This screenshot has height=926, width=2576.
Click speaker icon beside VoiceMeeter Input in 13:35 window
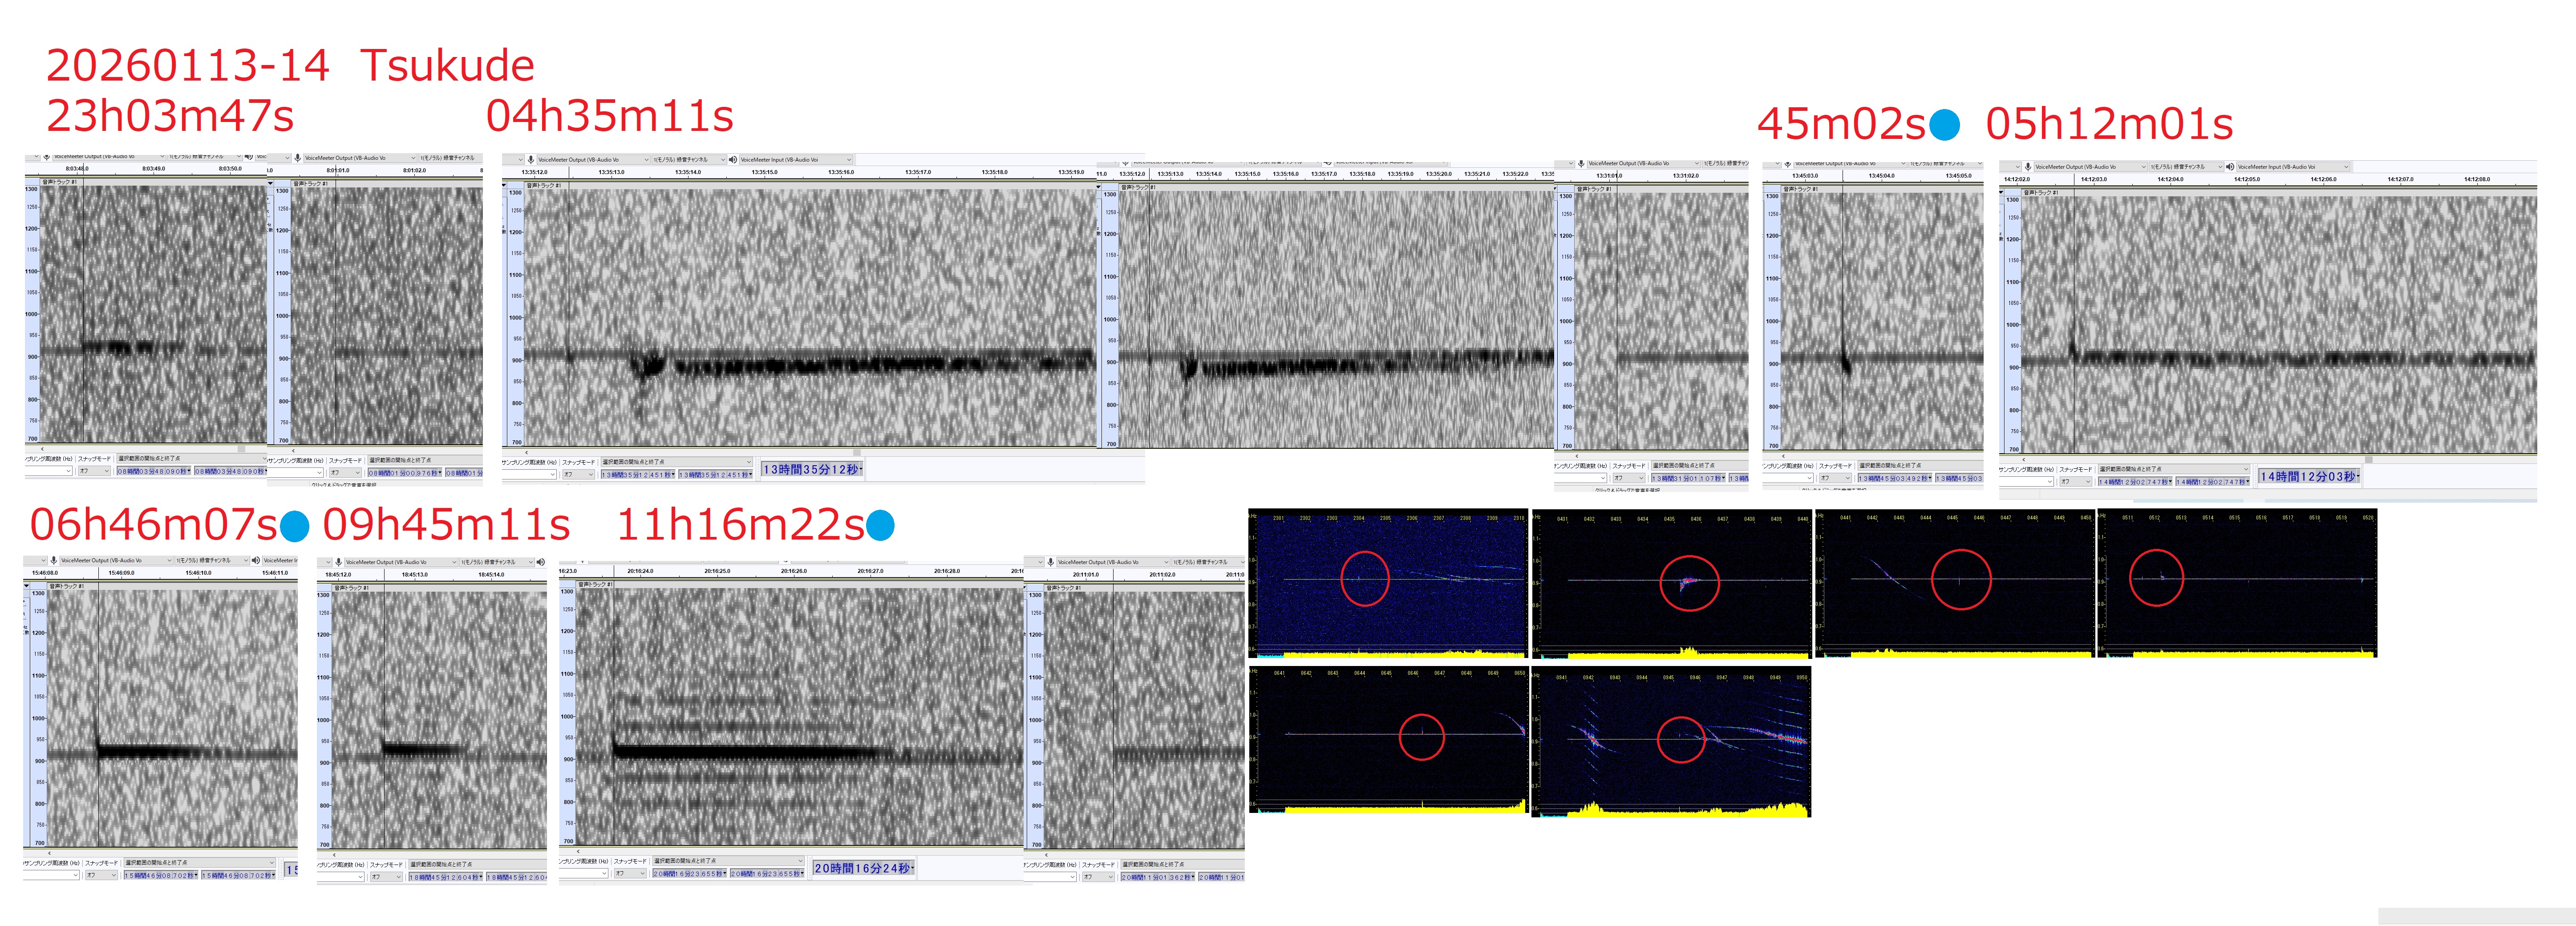[x=732, y=160]
